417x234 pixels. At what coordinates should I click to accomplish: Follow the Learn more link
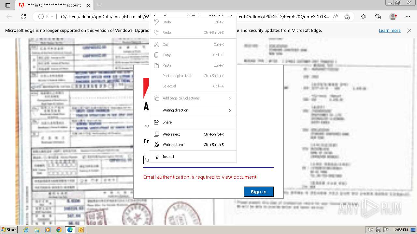pyautogui.click(x=390, y=31)
